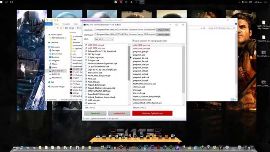Select PES2017PG desktop file icon
Viewport: 270px width, 152px height.
pyautogui.click(x=263, y=39)
